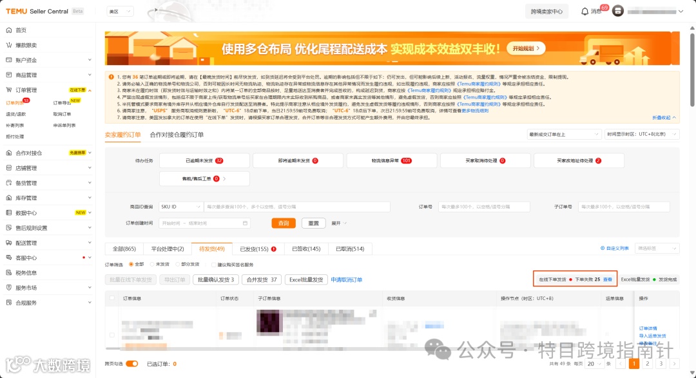The width and height of the screenshot is (696, 378).
Task: Click the 子订单号 input field
Action: (x=624, y=207)
